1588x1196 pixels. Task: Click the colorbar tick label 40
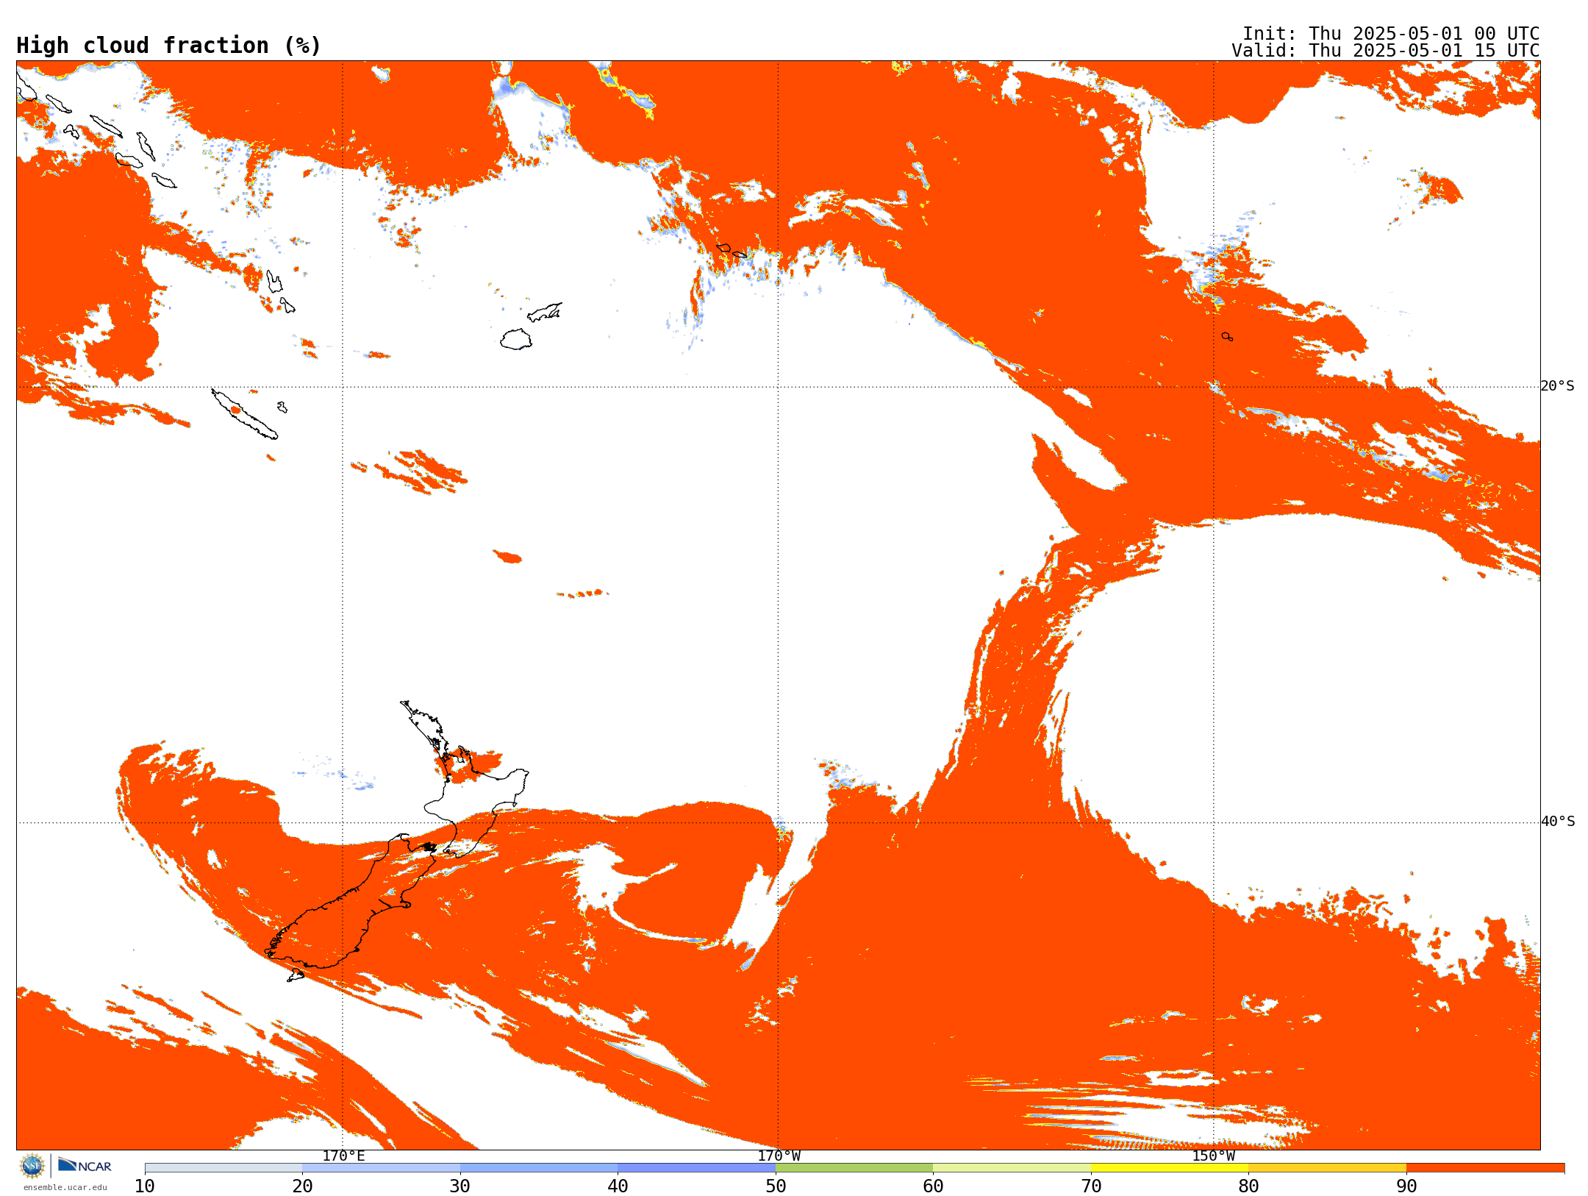pos(618,1186)
